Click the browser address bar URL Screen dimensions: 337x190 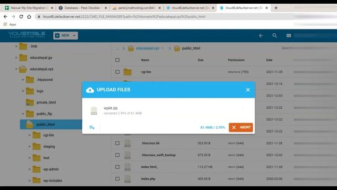(124, 16)
